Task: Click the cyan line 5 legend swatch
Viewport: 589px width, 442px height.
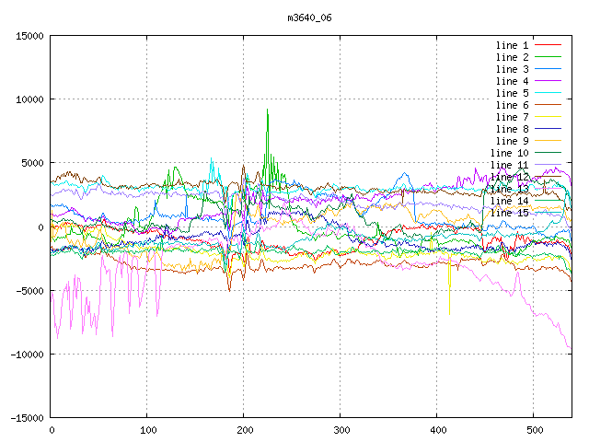Action: click(548, 93)
